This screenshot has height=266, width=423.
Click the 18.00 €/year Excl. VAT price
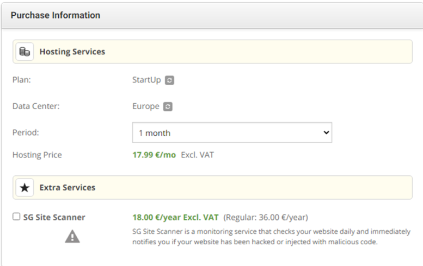pyautogui.click(x=175, y=217)
